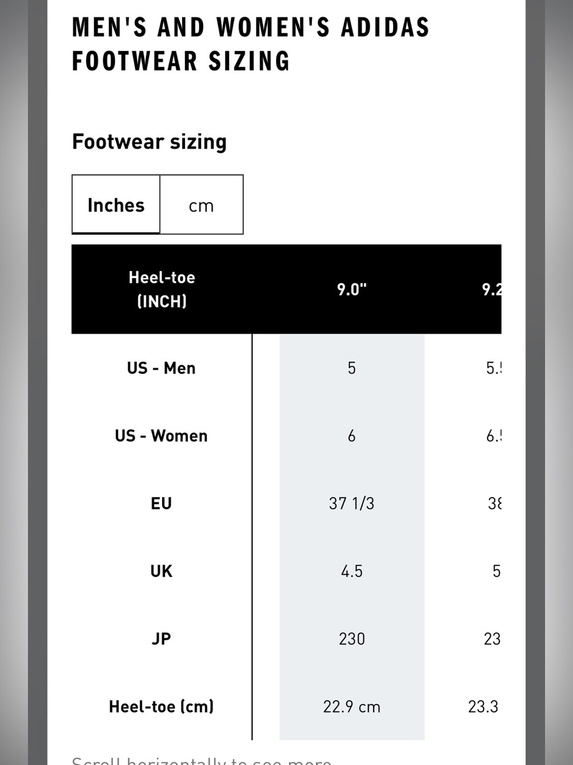Switch units to the cm tab

tap(201, 205)
